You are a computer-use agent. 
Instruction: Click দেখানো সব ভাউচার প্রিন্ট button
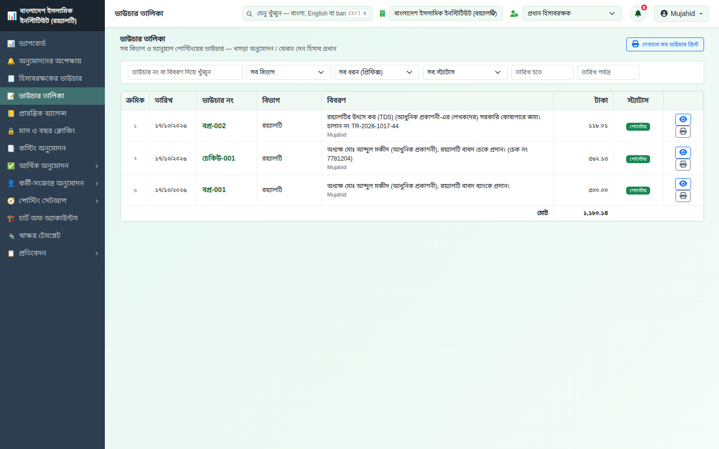pos(665,44)
